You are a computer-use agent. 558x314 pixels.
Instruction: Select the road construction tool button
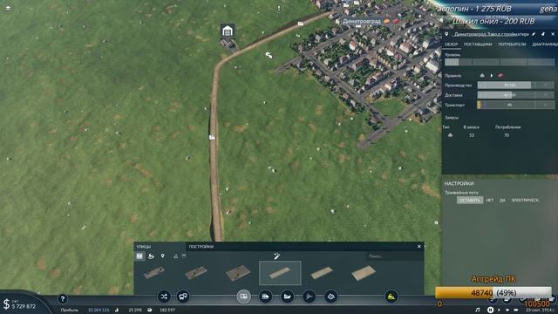click(244, 297)
